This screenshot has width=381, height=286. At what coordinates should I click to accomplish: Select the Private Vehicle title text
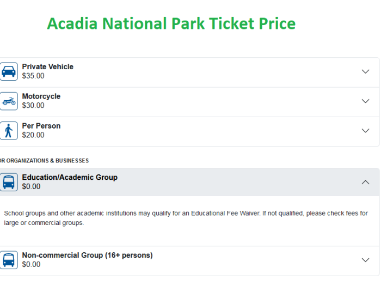[48, 66]
